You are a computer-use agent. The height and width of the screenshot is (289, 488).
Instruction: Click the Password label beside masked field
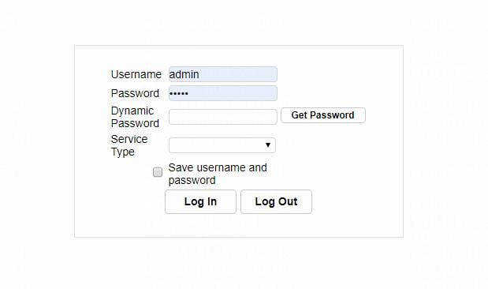tap(135, 93)
